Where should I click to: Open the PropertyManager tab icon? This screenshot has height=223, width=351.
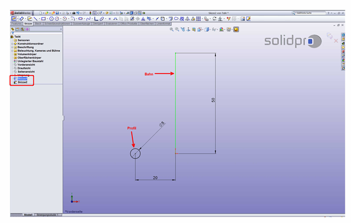click(17, 29)
